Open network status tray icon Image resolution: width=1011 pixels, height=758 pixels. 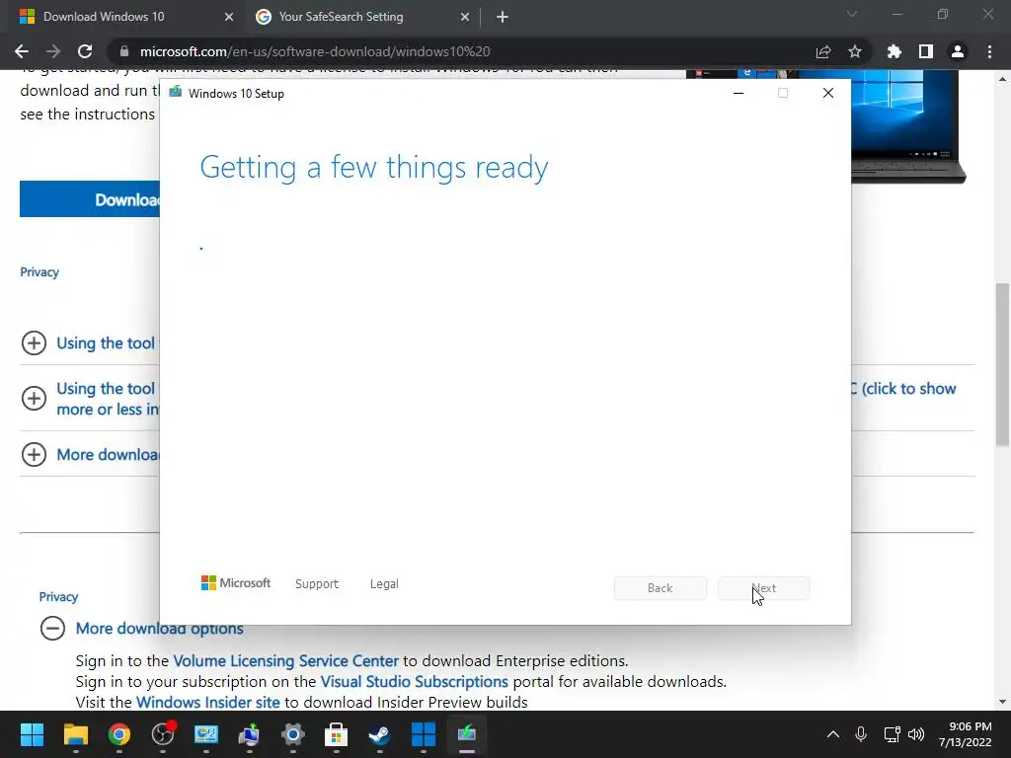(x=892, y=734)
